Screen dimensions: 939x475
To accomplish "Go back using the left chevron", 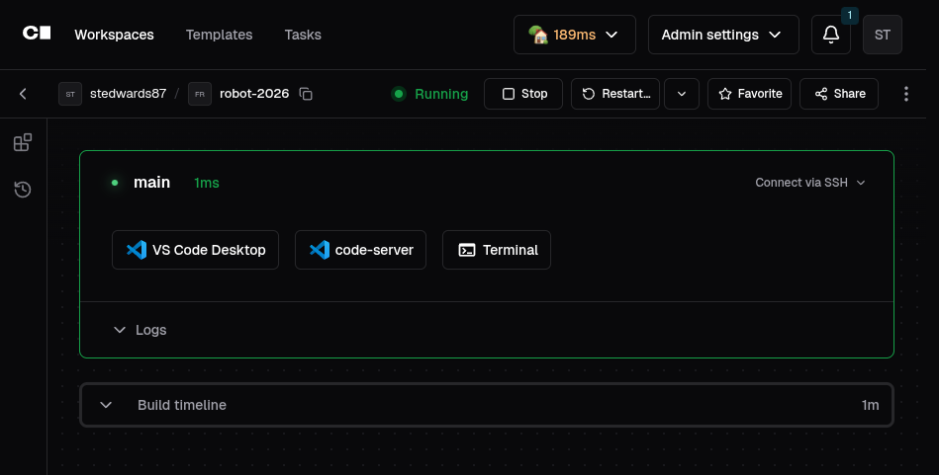I will 23,94.
